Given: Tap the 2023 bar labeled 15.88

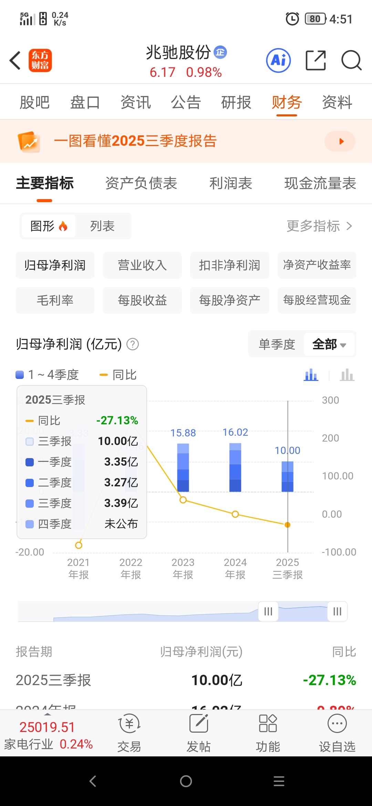Looking at the screenshot, I should (x=183, y=467).
